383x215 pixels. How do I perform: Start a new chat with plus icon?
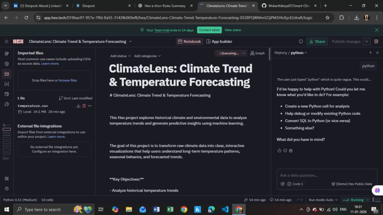(x=370, y=53)
